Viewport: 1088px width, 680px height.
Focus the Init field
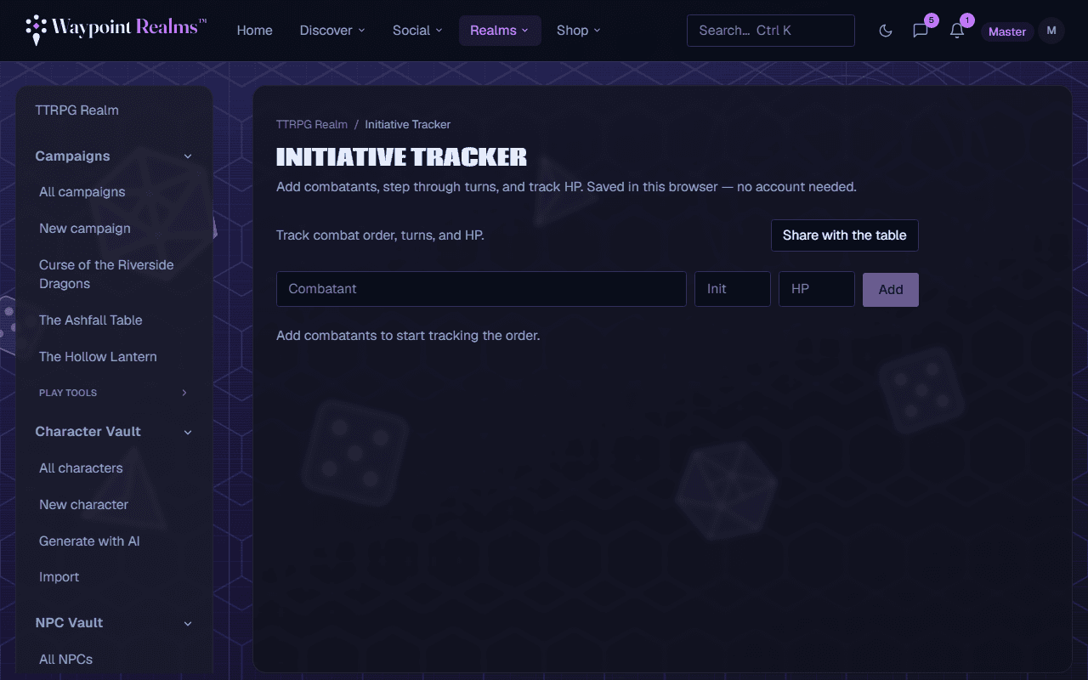click(x=733, y=289)
